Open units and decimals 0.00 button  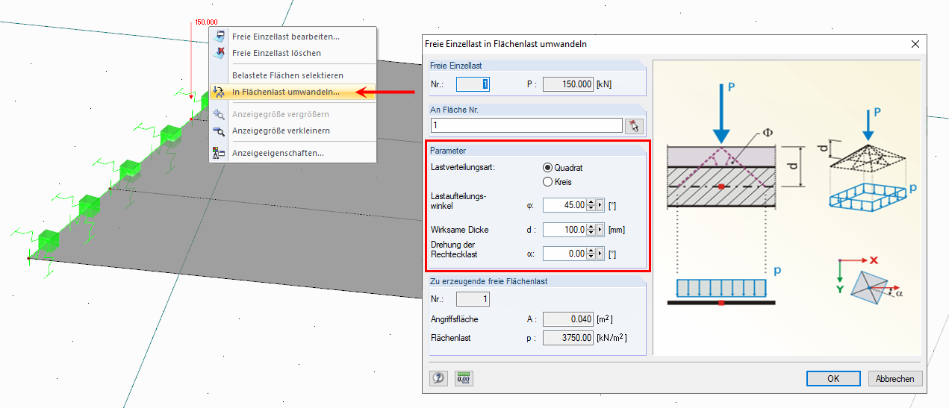pos(464,379)
